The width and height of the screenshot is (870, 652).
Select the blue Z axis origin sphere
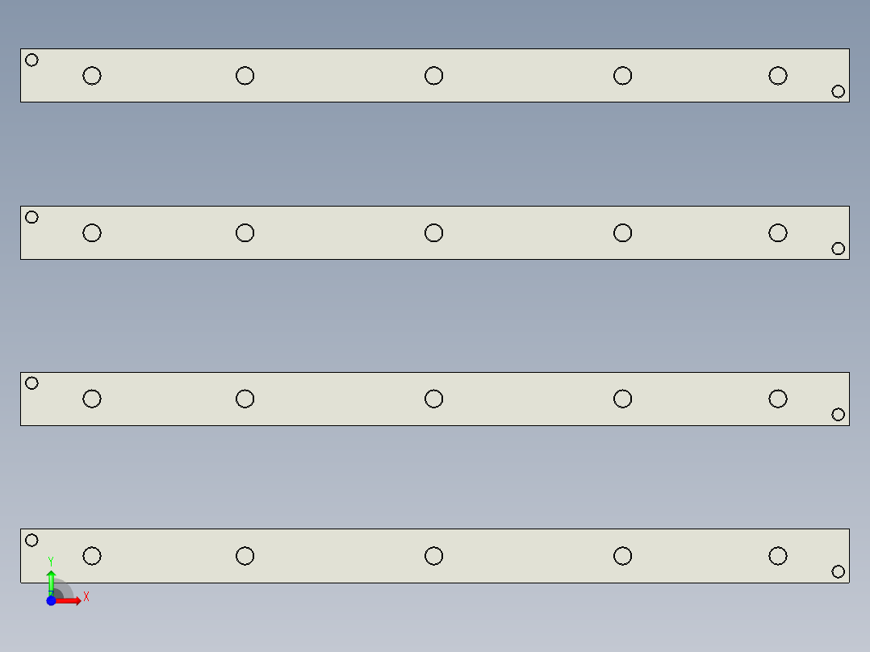point(51,600)
